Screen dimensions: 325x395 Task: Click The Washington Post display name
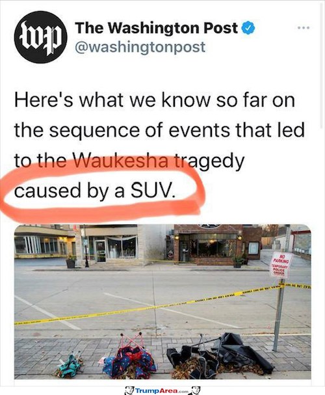point(157,28)
